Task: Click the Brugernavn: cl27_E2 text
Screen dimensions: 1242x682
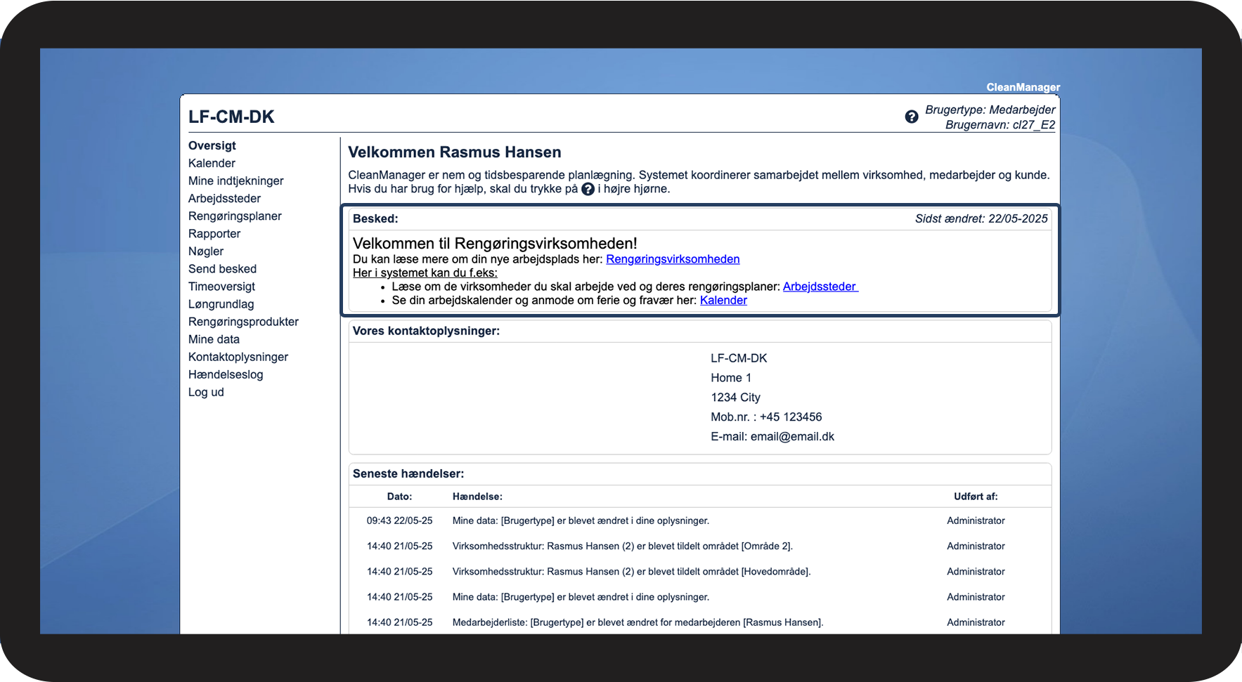Action: (1000, 124)
